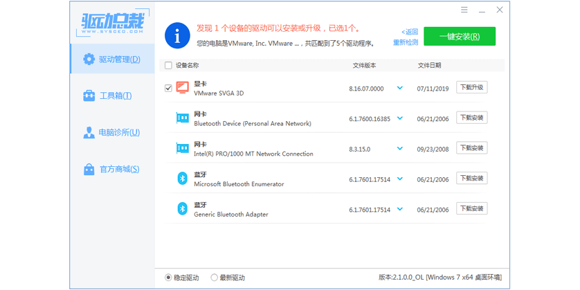580x290 pixels.
Task: Toggle the select-all 设备名称 checkbox
Action: [168, 66]
